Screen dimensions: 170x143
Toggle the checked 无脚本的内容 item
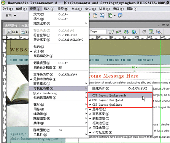59,79
